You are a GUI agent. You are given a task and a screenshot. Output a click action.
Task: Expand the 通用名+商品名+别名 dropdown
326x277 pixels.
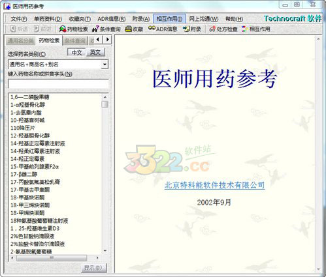(105, 65)
